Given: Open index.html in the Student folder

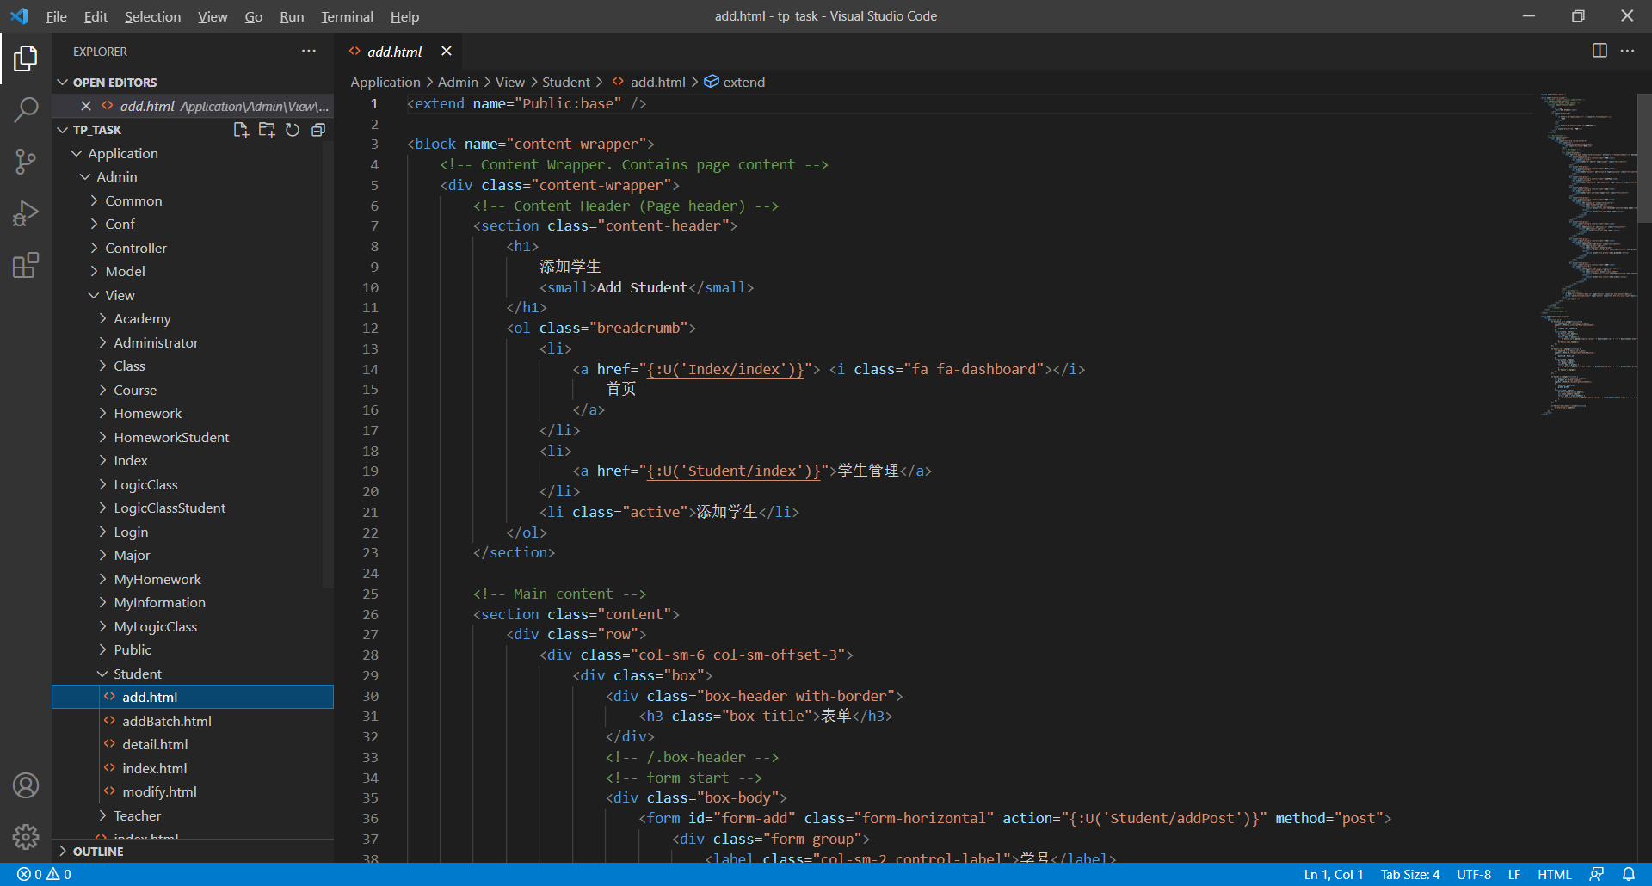Looking at the screenshot, I should [x=193, y=768].
